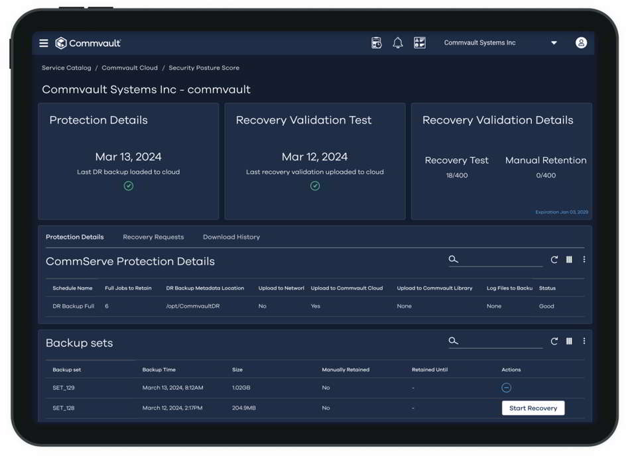The image size is (630, 458).
Task: Open the hamburger navigation menu
Action: click(x=43, y=43)
